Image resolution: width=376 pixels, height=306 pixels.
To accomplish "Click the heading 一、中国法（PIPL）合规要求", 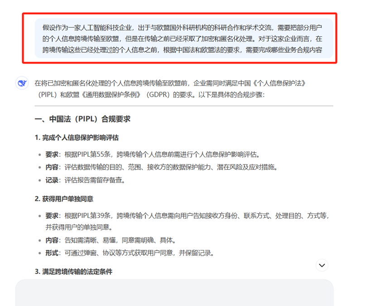I will click(82, 119).
